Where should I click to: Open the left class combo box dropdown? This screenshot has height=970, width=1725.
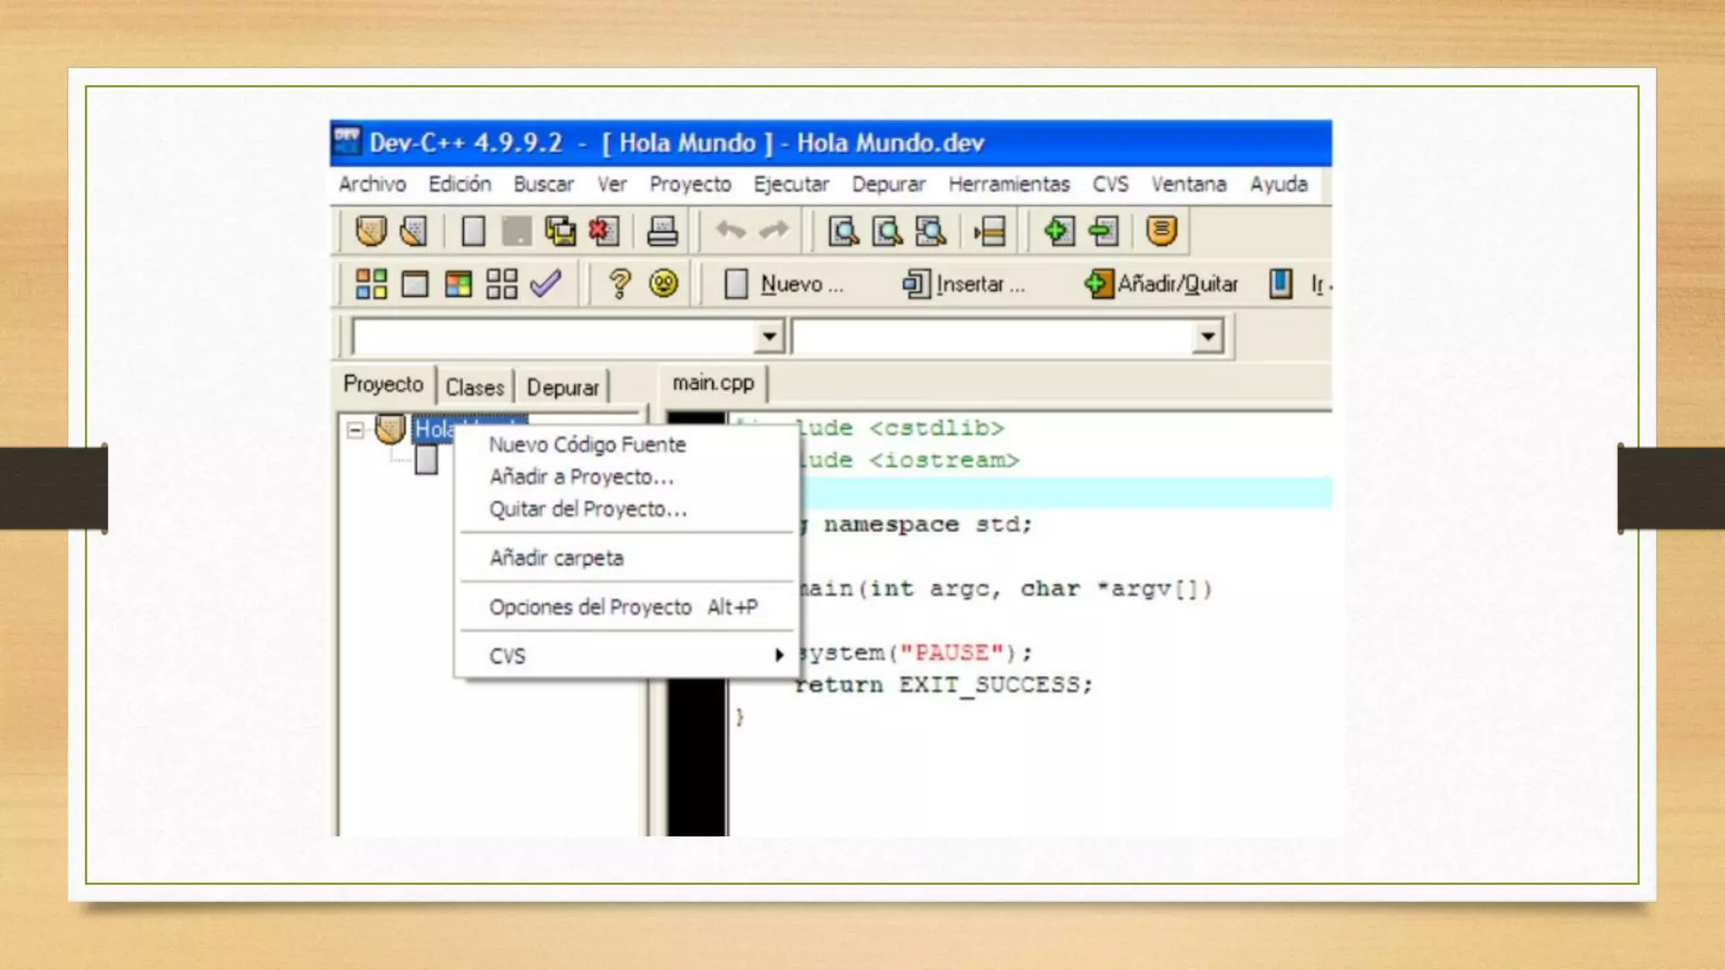click(x=768, y=337)
